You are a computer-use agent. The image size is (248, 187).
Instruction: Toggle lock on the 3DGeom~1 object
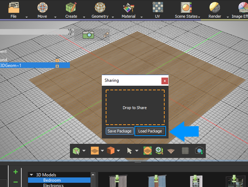click(57, 66)
